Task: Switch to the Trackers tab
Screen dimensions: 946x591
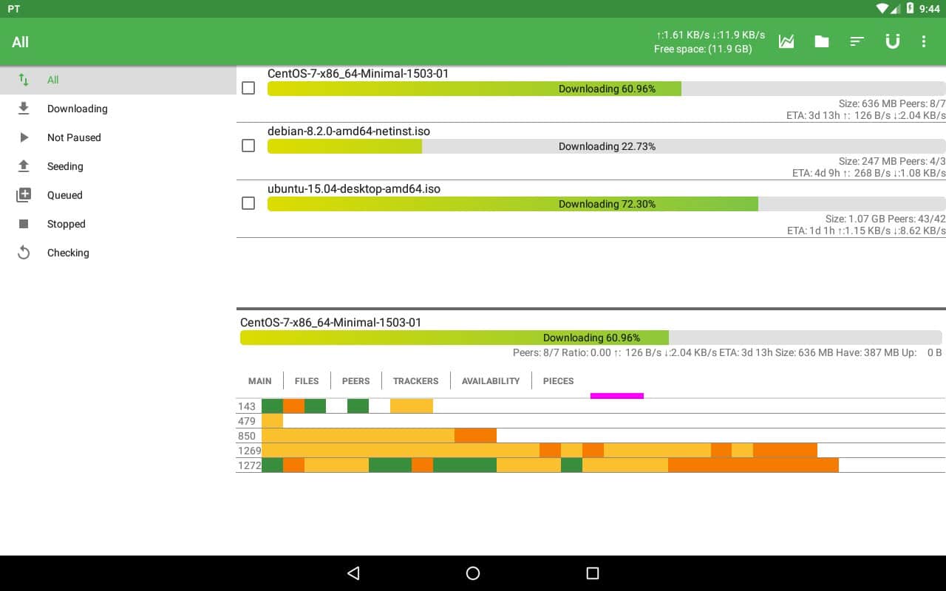Action: pyautogui.click(x=415, y=381)
